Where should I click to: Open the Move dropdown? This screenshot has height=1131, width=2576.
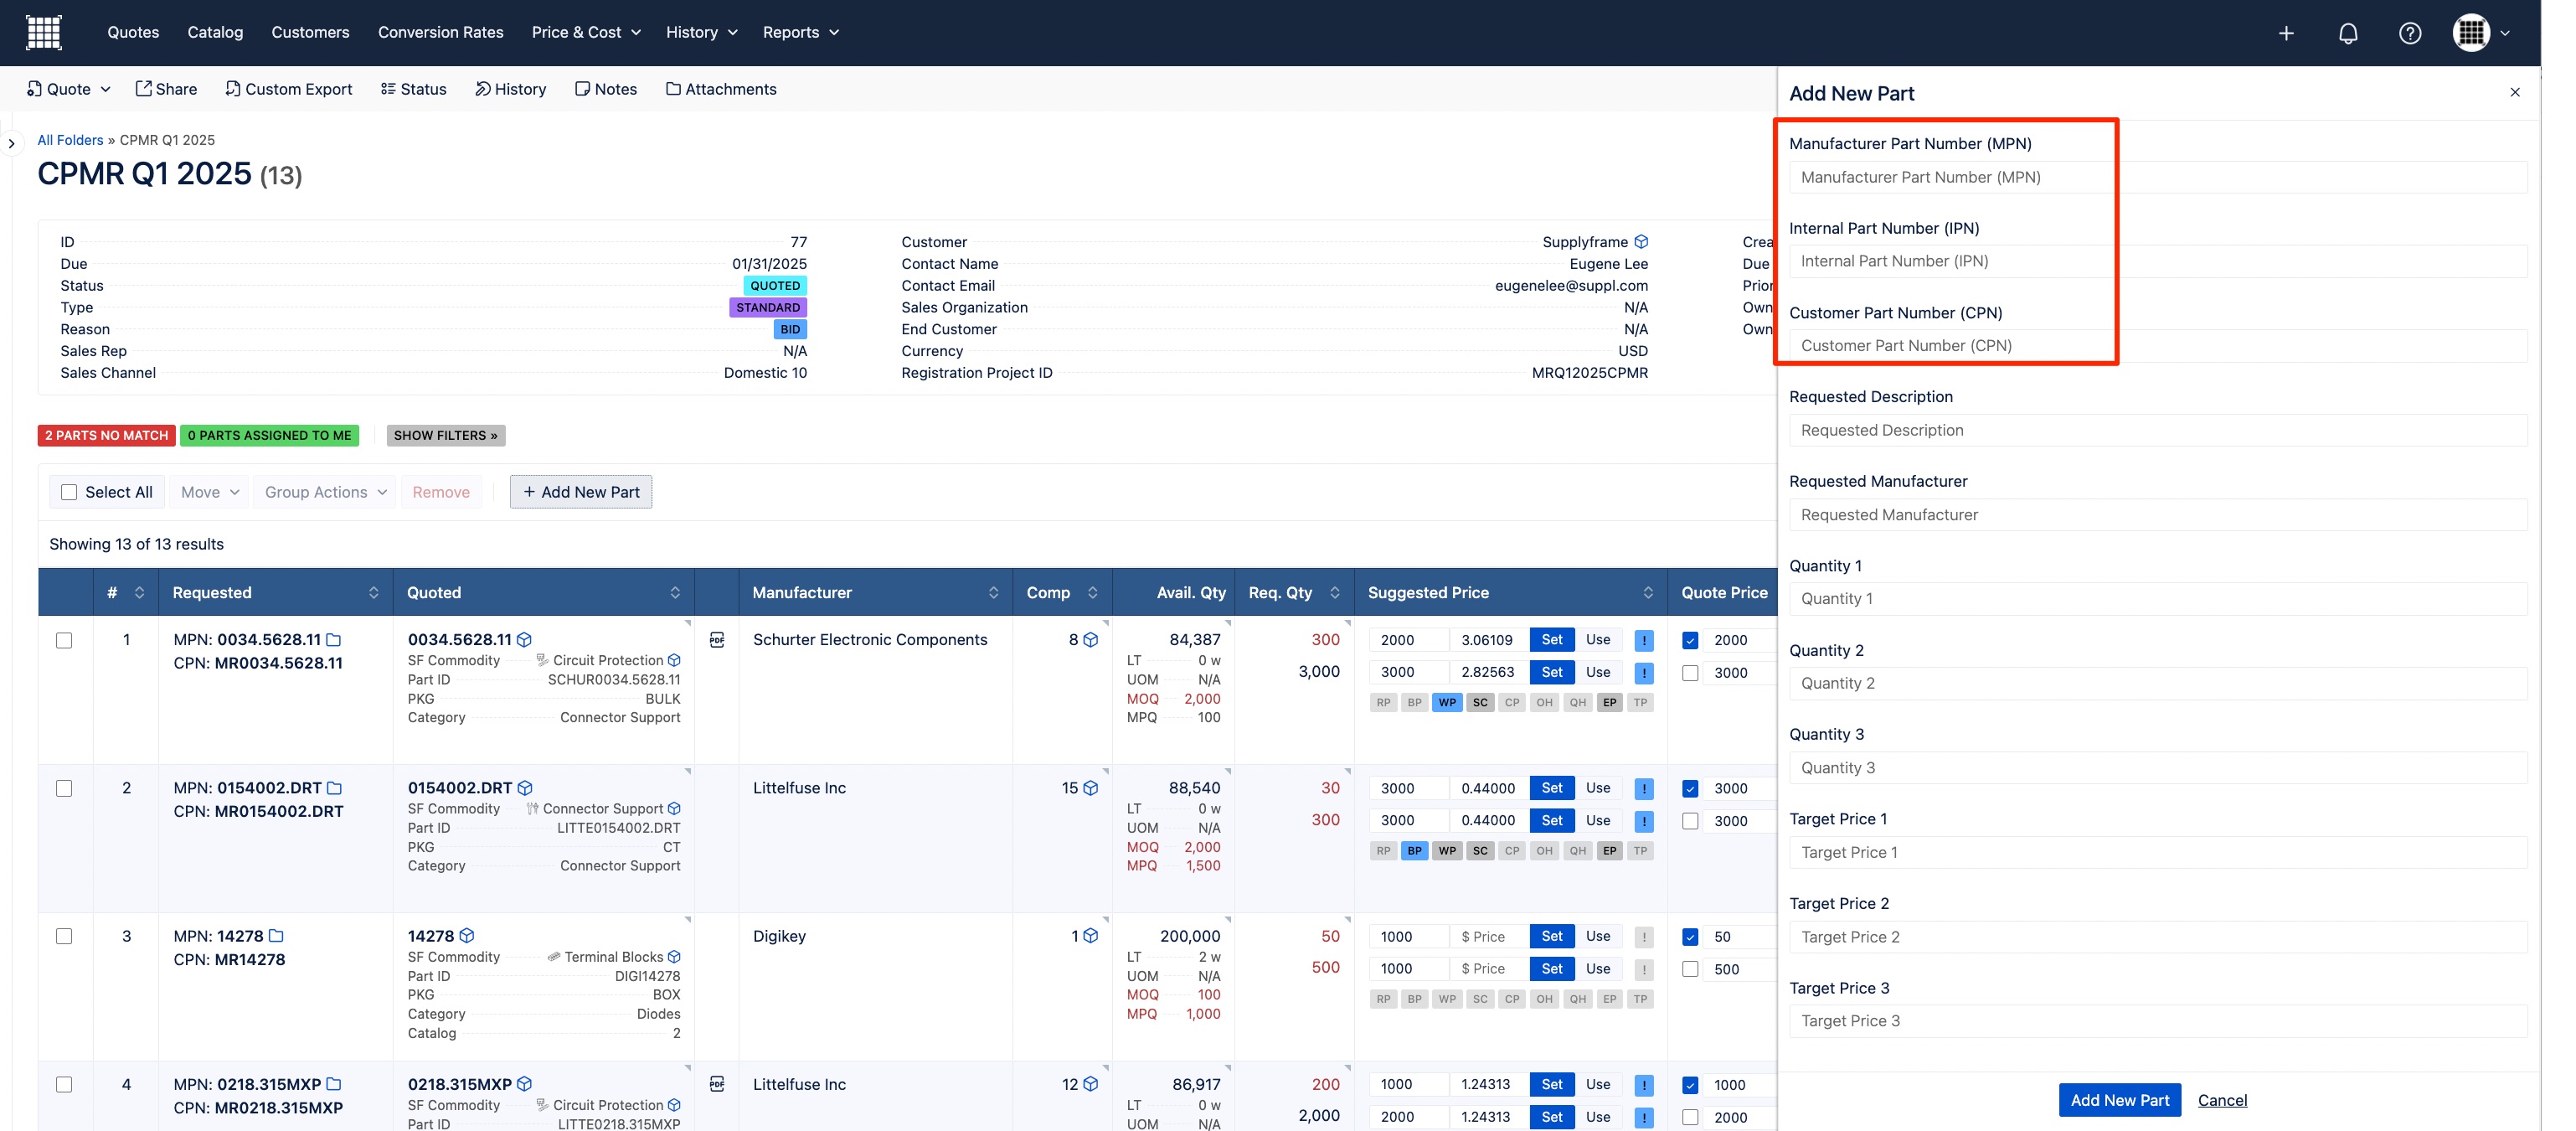210,492
